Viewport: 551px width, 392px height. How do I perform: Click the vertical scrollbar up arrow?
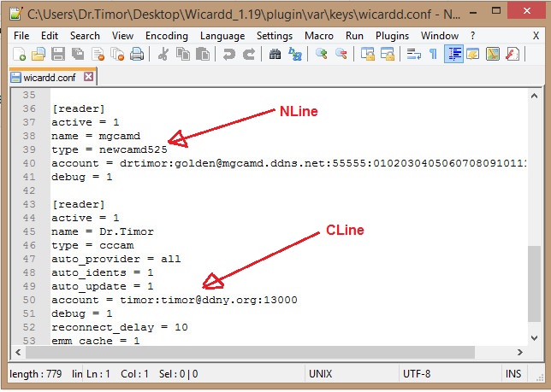[534, 96]
